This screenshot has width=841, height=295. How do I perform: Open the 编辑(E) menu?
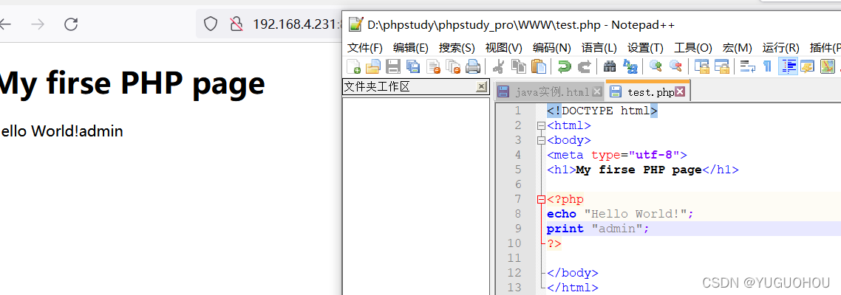(411, 48)
